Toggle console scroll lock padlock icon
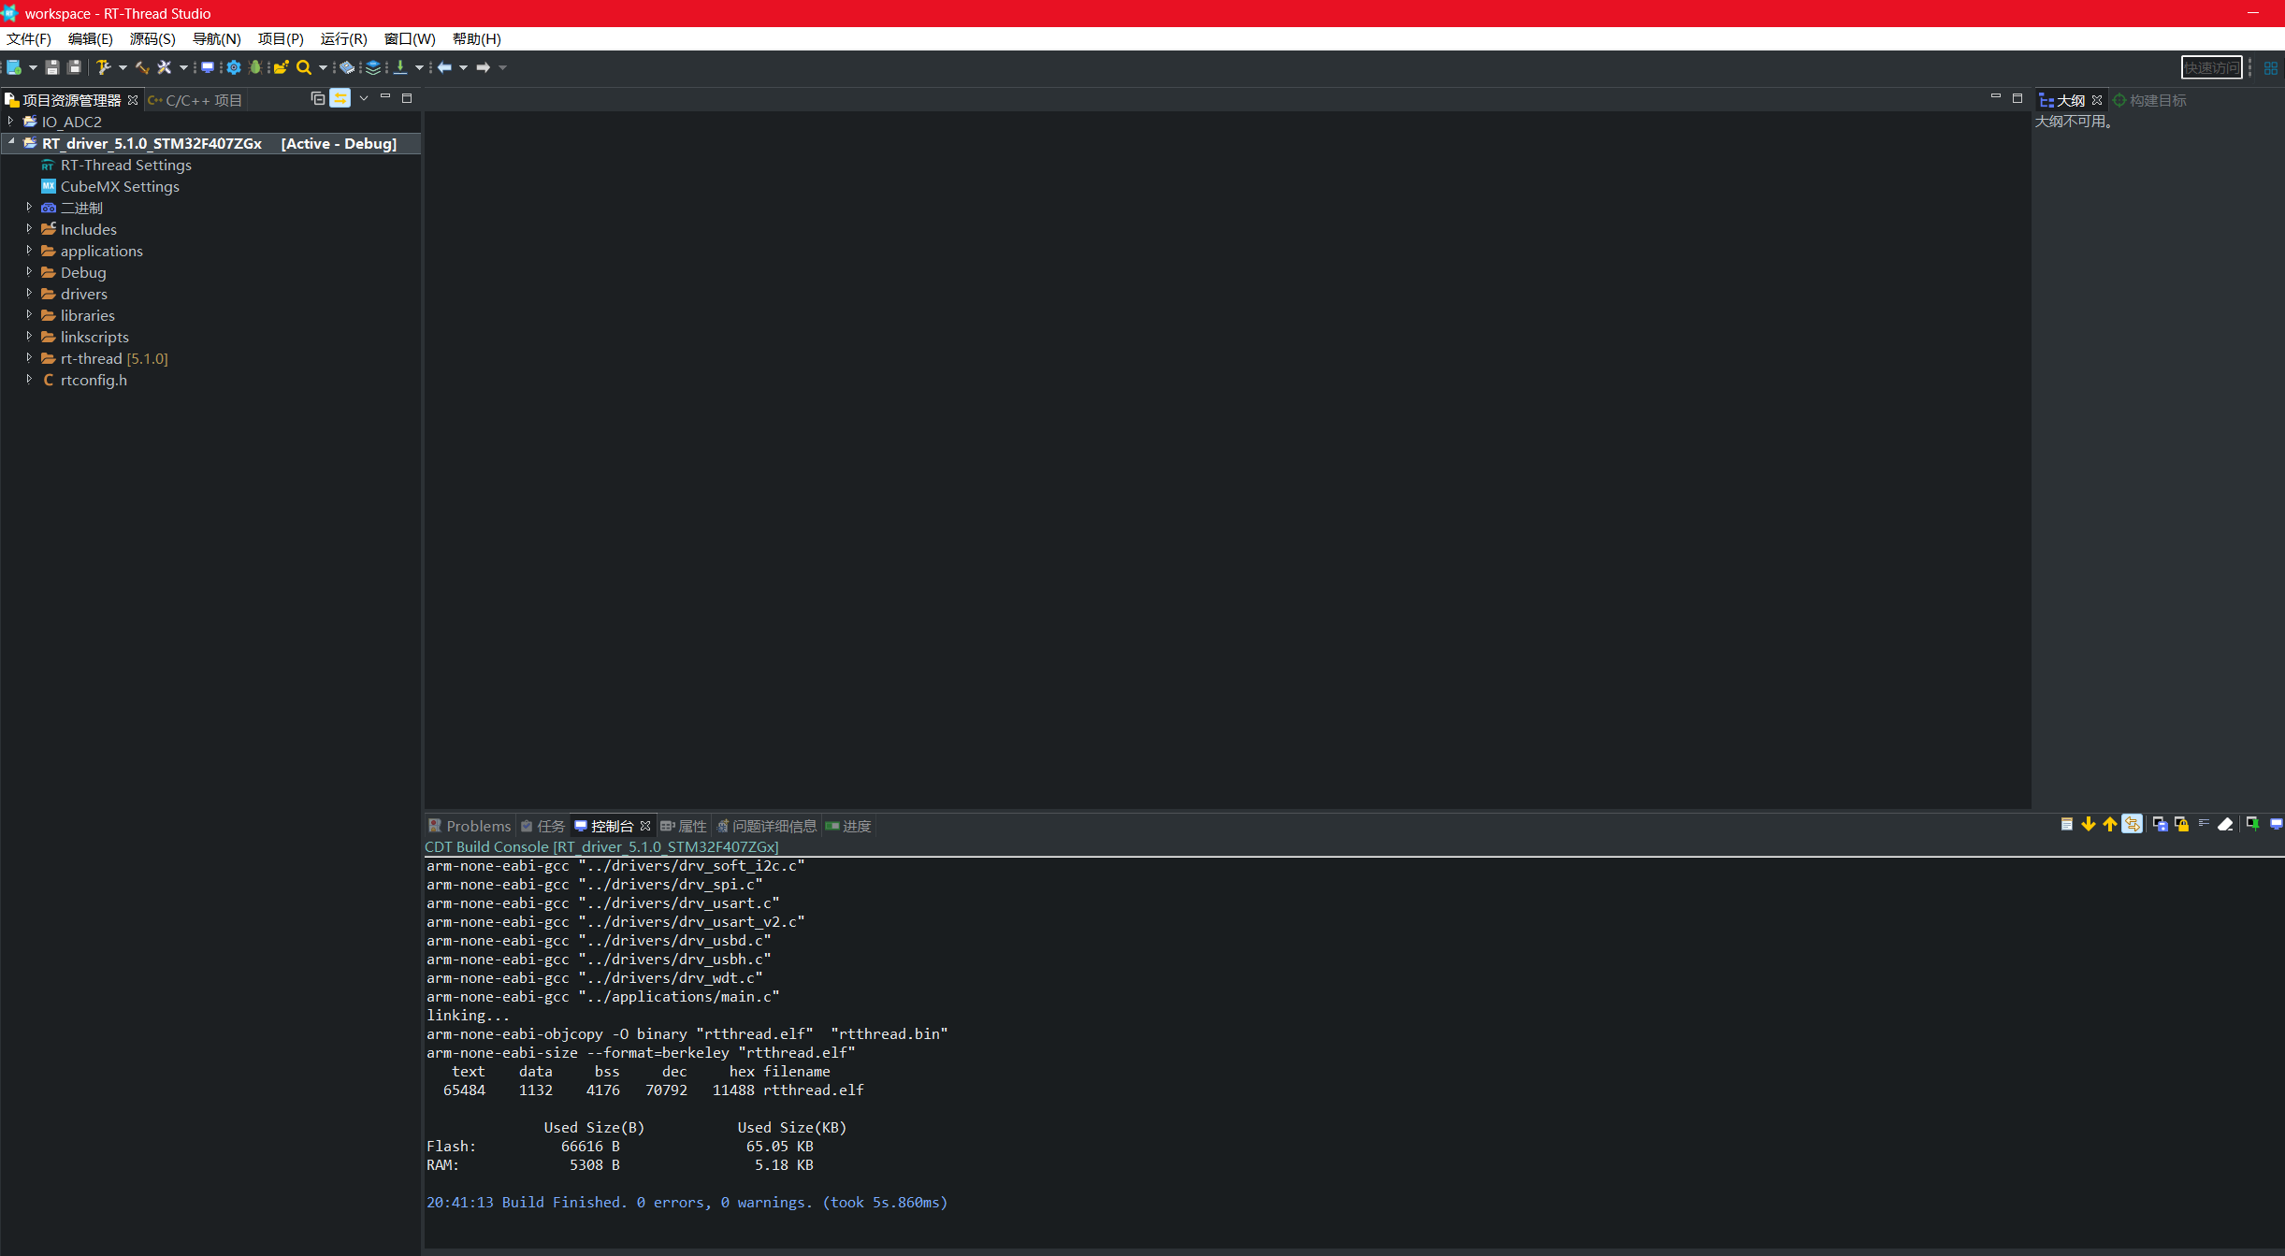This screenshot has width=2285, height=1256. (x=2182, y=824)
